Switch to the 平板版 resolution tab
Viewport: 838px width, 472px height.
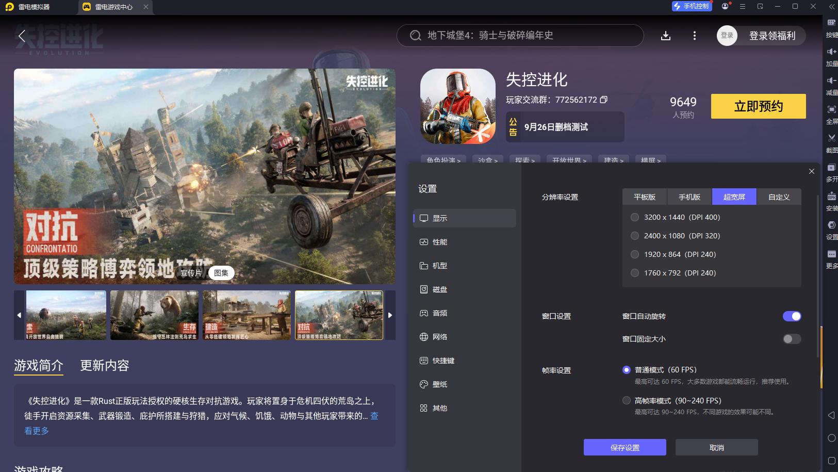(645, 197)
